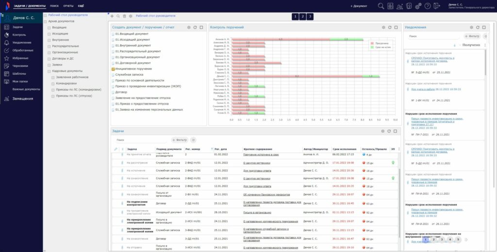Open the help question mark icon
This screenshot has width=497, height=252.
coord(427,6)
